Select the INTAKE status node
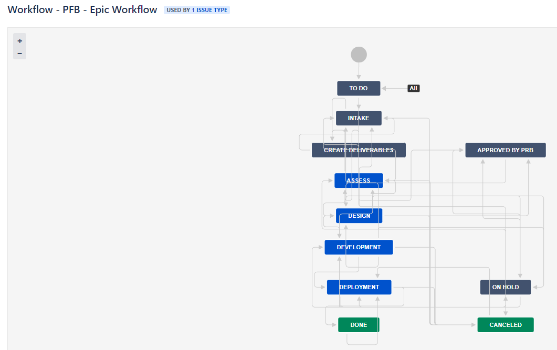557x350 pixels. pyautogui.click(x=359, y=118)
